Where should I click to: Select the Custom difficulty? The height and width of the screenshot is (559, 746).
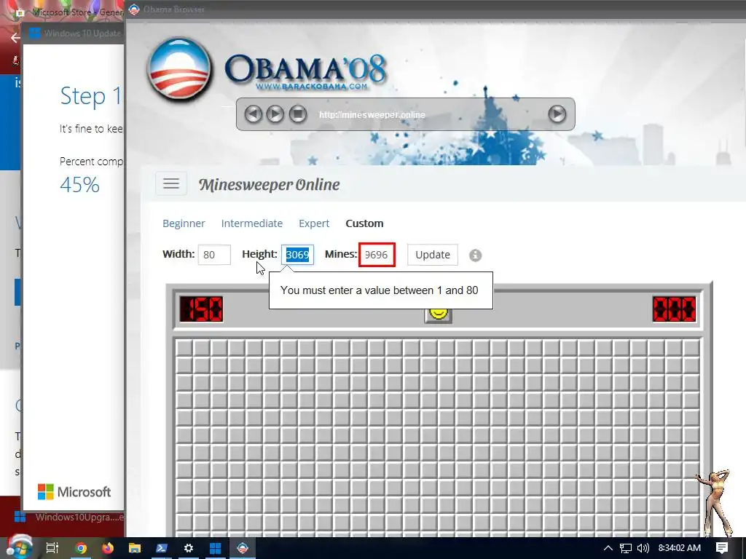(x=364, y=223)
